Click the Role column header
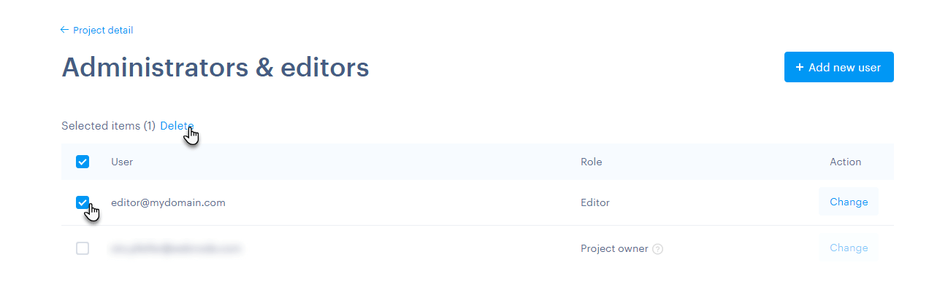The height and width of the screenshot is (300, 948). 591,162
